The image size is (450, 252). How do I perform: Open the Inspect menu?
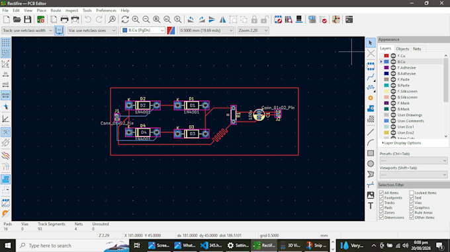[71, 11]
